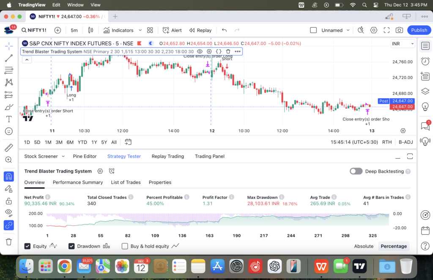This screenshot has width=433, height=280.
Task: Select the brush drawing tool
Action: [9, 107]
